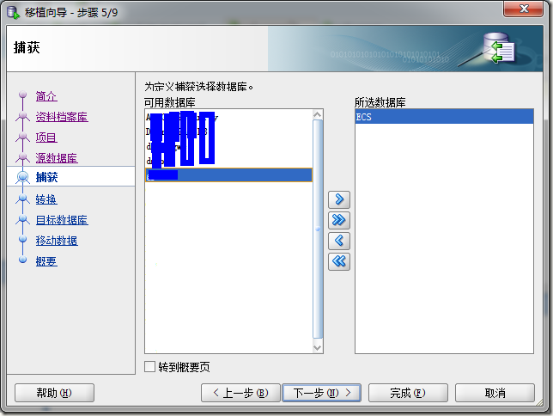Click the wizard title bar database icon
The image size is (553, 416).
tap(13, 12)
